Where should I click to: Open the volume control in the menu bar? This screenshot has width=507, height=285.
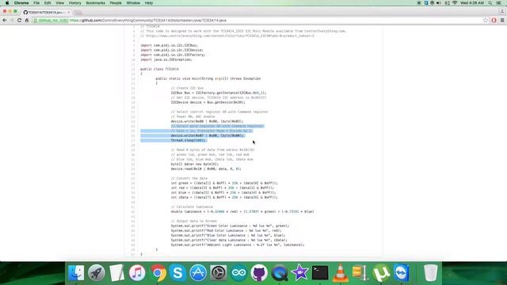[439, 3]
